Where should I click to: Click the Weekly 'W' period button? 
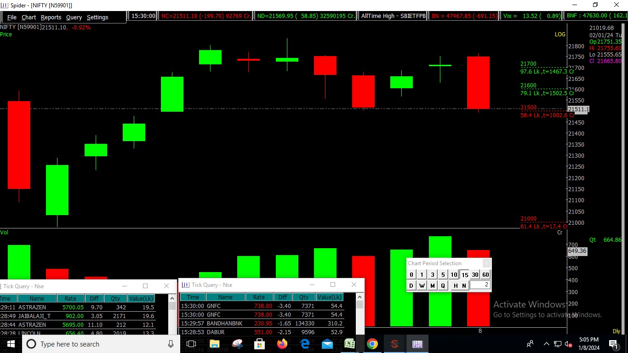(422, 285)
